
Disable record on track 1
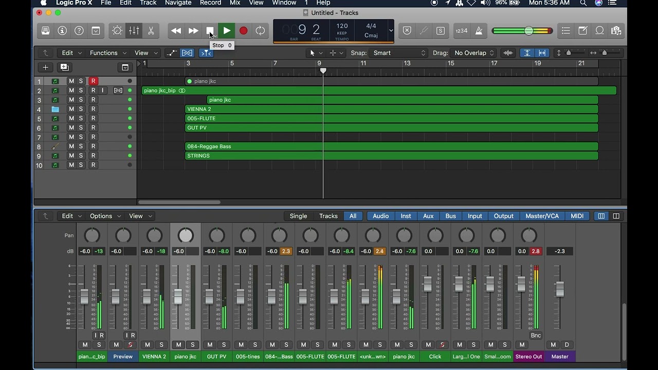(x=93, y=81)
